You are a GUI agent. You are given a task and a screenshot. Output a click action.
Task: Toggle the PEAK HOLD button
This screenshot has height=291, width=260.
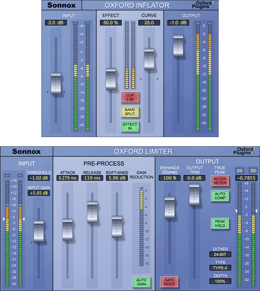tap(220, 223)
